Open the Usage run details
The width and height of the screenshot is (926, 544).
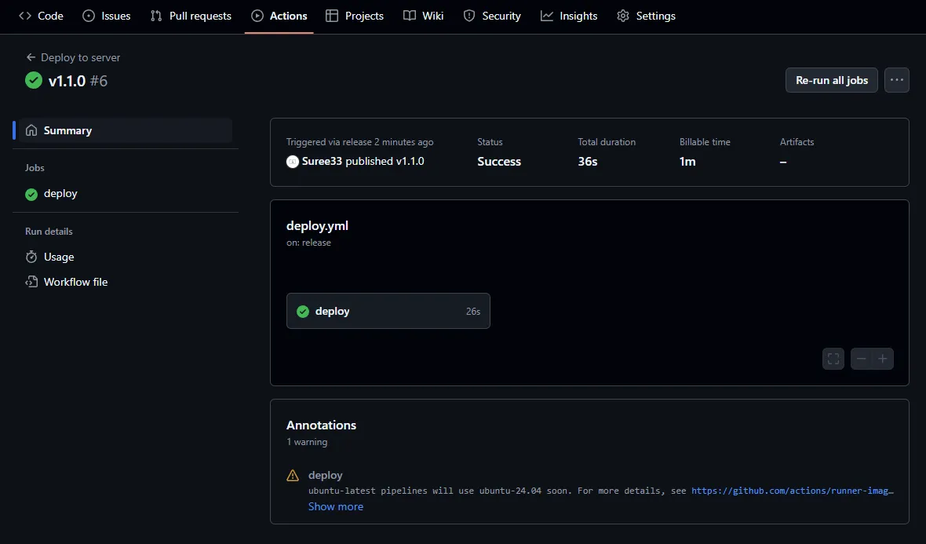point(59,257)
